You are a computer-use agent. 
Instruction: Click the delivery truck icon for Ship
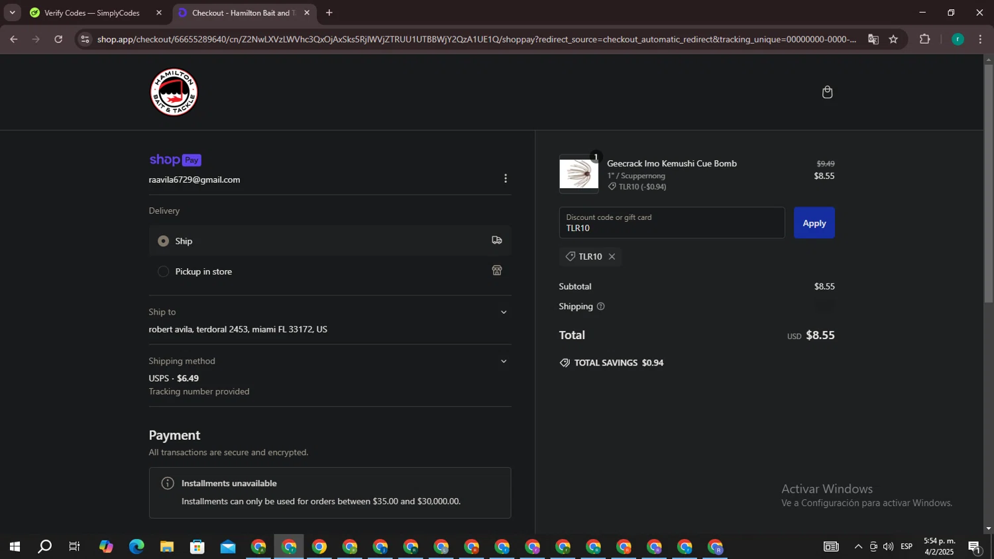click(x=497, y=240)
